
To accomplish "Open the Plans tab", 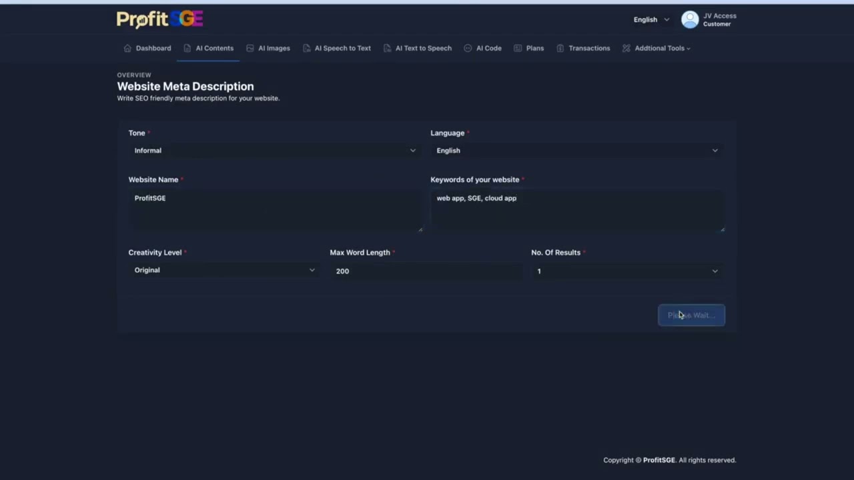I will click(x=529, y=48).
